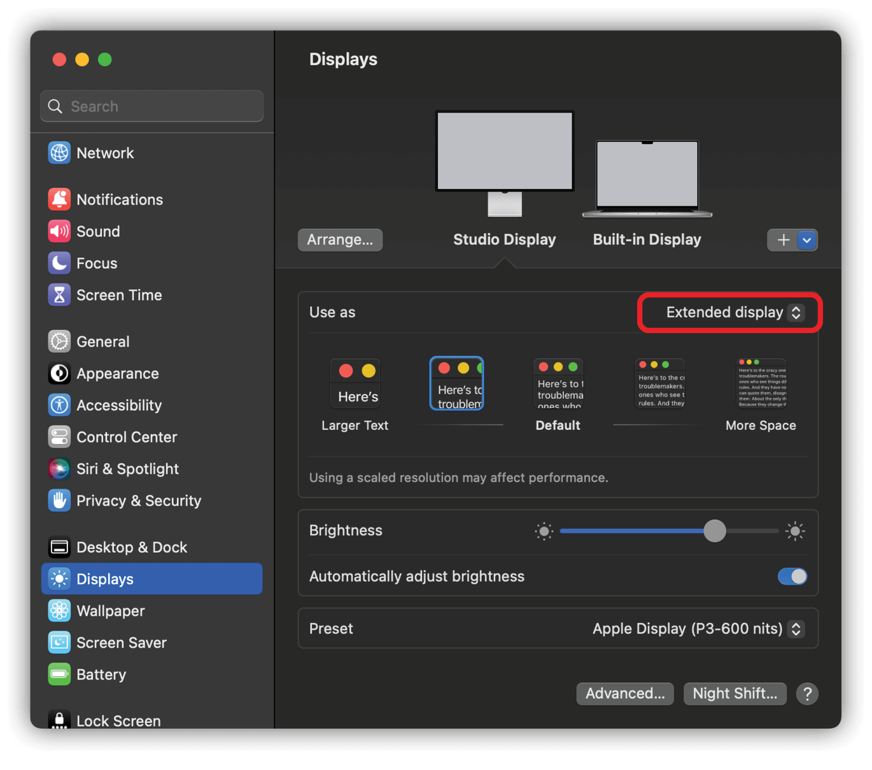
Task: Click the Arrange... button
Action: pyautogui.click(x=340, y=240)
